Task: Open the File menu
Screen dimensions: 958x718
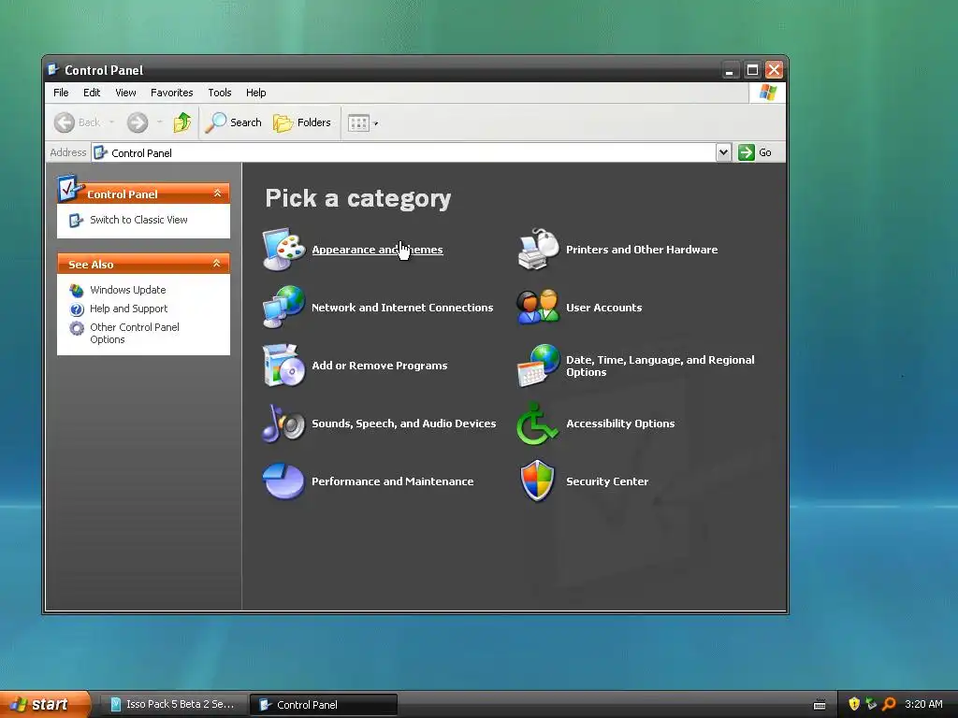Action: 61,93
